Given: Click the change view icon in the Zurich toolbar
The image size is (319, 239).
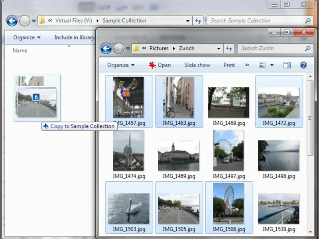Looking at the screenshot, I should point(262,65).
